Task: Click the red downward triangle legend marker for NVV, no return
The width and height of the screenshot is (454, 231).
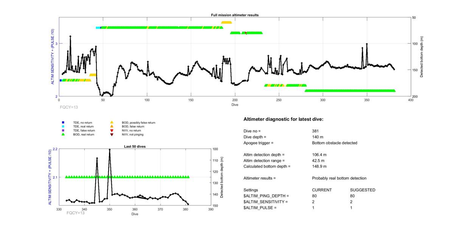Action: click(x=112, y=130)
